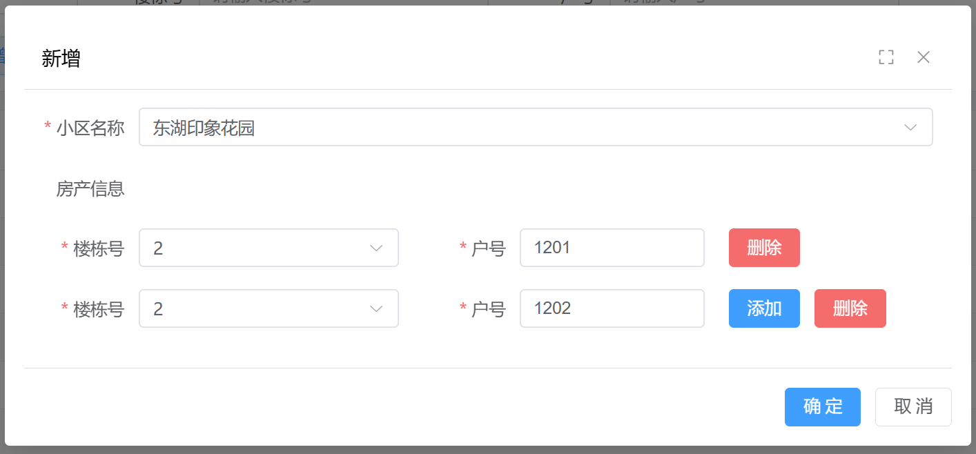Click the 小区名称 field label
Image resolution: width=976 pixels, height=454 pixels.
[90, 128]
